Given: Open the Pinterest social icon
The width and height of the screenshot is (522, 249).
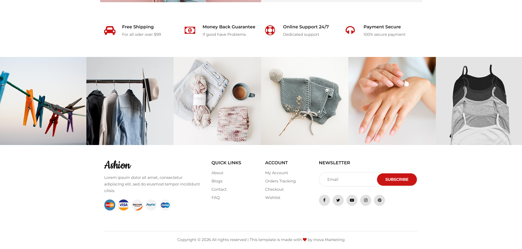Looking at the screenshot, I should pos(379,200).
